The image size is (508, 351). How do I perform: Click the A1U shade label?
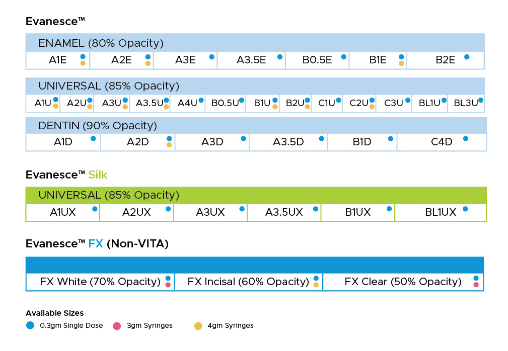[x=43, y=103]
